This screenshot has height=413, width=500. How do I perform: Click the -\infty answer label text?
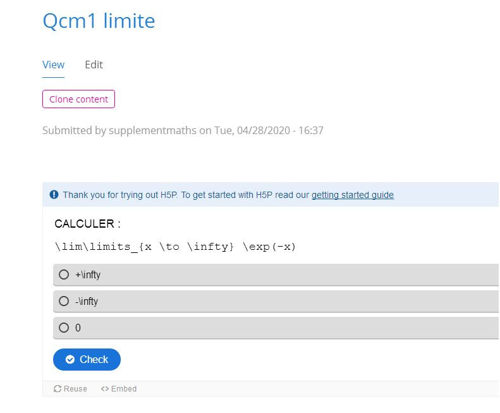click(87, 301)
